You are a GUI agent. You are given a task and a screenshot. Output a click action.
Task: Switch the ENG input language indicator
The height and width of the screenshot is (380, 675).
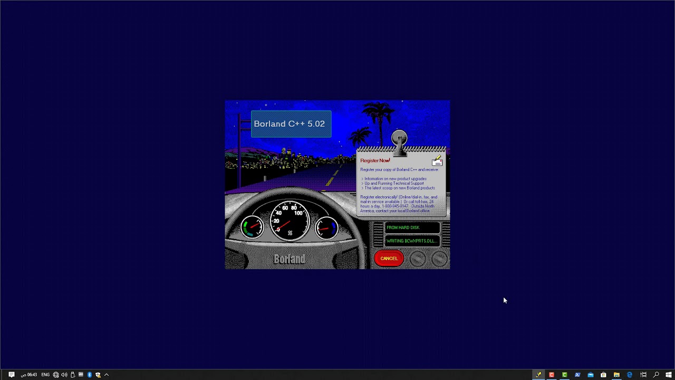(x=45, y=375)
